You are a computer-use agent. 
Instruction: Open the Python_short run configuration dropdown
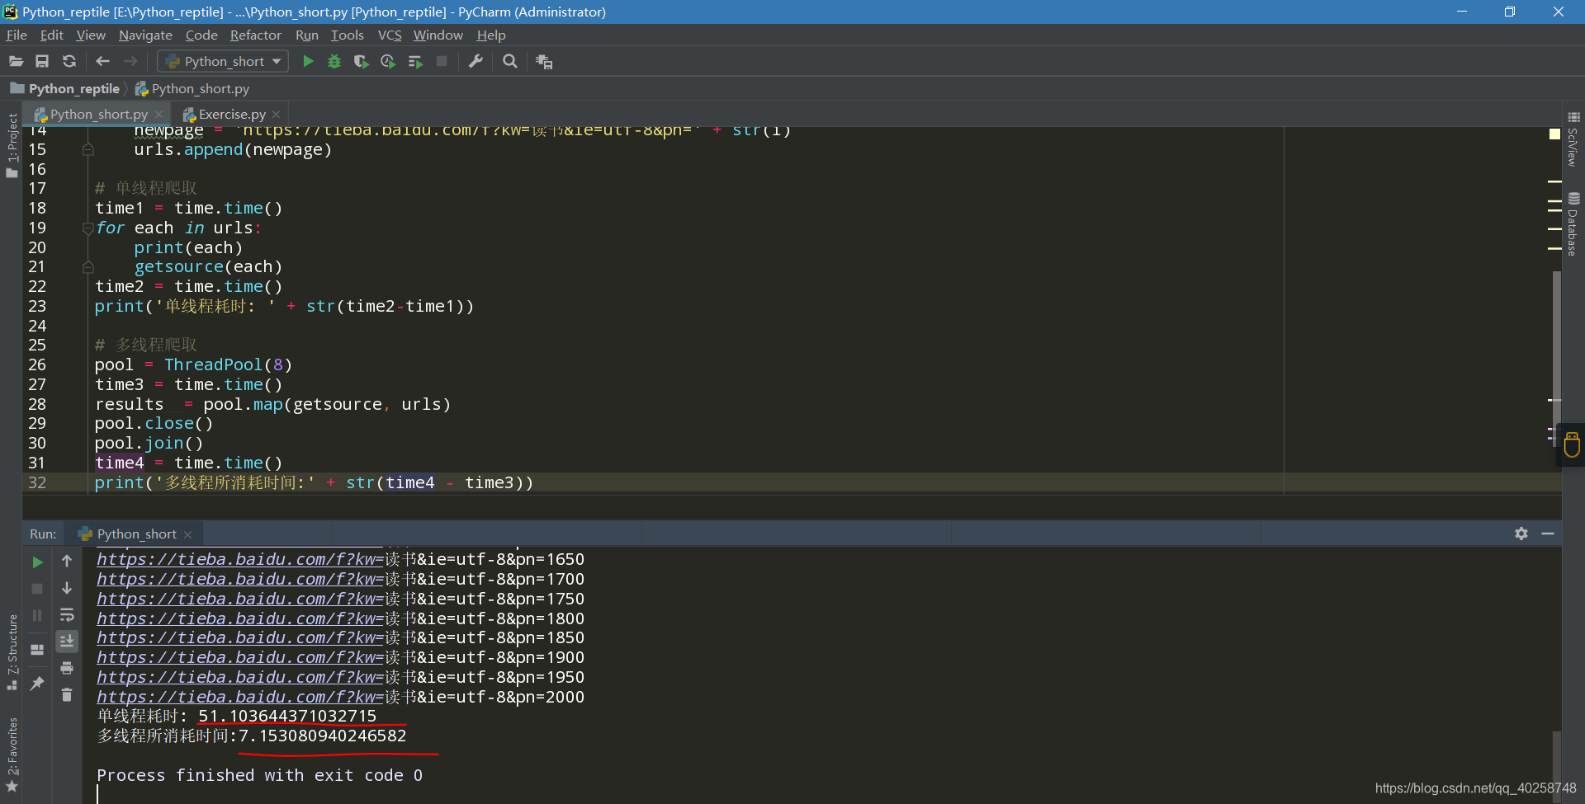[223, 61]
